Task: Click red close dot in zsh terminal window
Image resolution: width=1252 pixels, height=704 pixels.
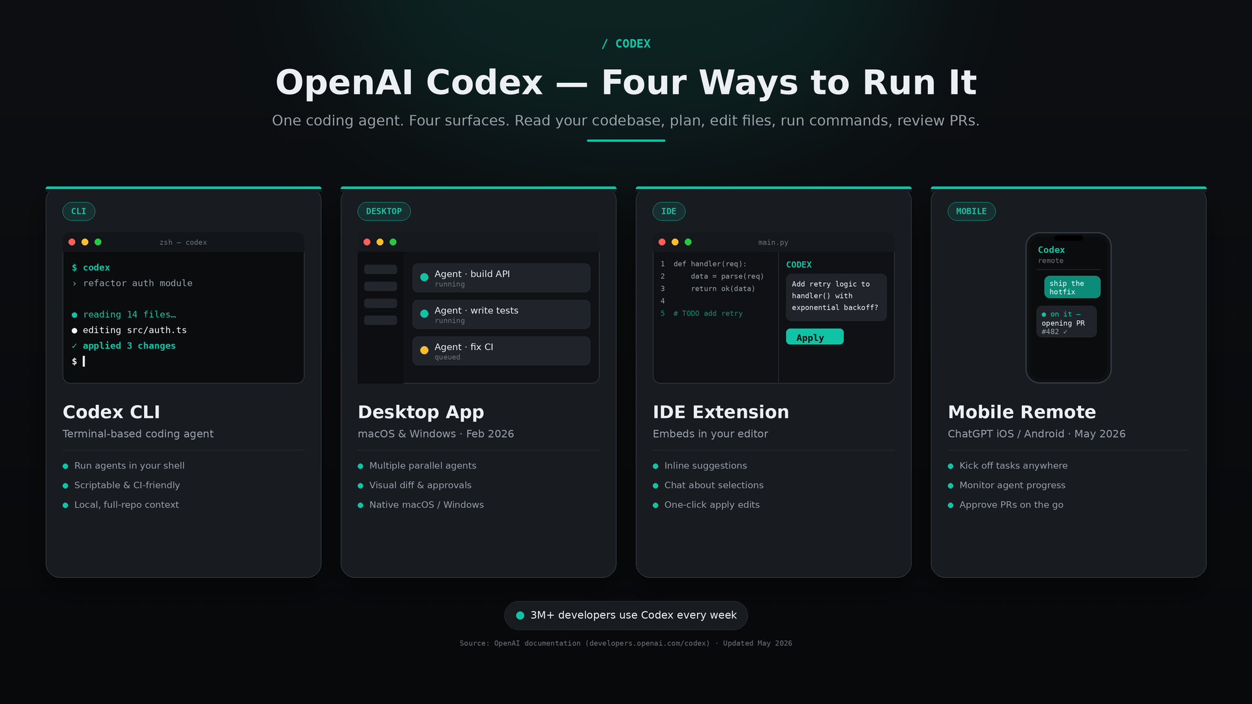Action: tap(72, 242)
